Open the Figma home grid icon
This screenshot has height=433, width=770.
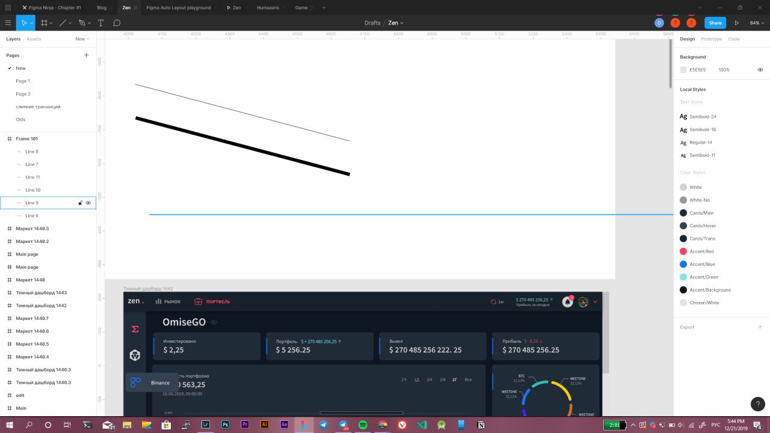pyautogui.click(x=8, y=8)
